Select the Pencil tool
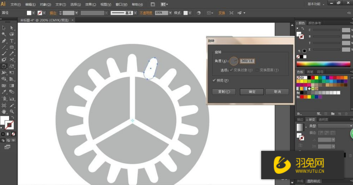This screenshot has height=185, width=353. click(x=12, y=53)
